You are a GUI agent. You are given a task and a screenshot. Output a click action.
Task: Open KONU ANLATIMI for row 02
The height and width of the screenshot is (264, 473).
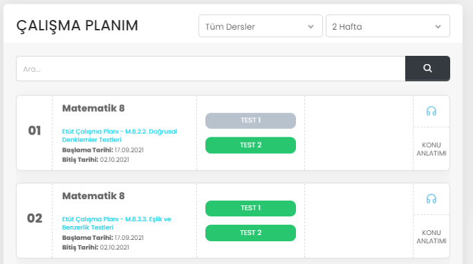pyautogui.click(x=432, y=236)
